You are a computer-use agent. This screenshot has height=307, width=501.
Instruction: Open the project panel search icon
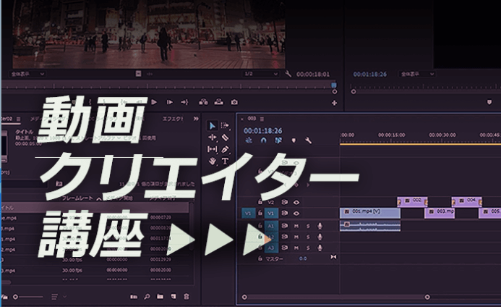tap(147, 297)
